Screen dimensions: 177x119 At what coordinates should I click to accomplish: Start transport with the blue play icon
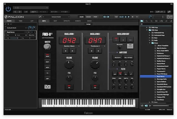pyautogui.click(x=129, y=17)
